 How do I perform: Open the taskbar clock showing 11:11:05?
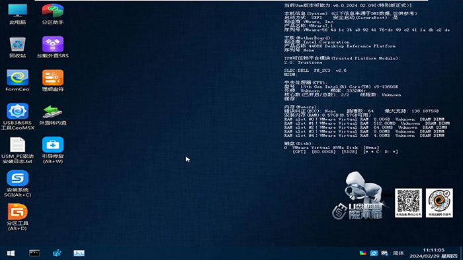pos(433,253)
